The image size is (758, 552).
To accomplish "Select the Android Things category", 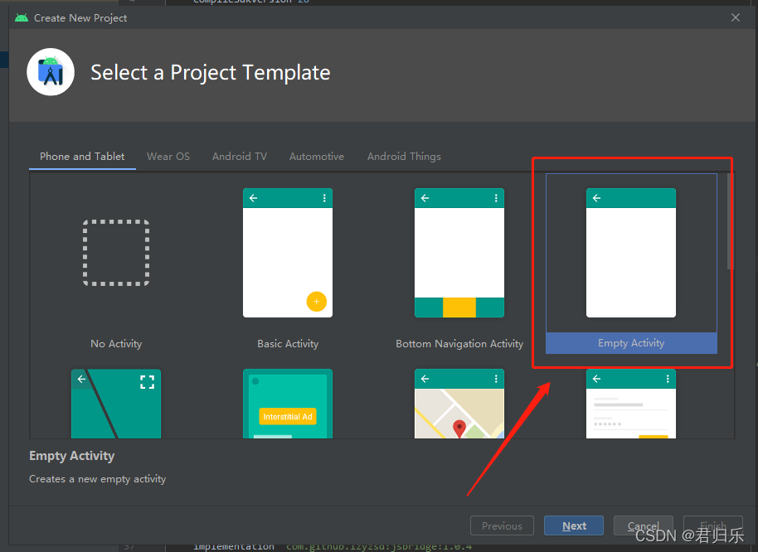I will [404, 156].
